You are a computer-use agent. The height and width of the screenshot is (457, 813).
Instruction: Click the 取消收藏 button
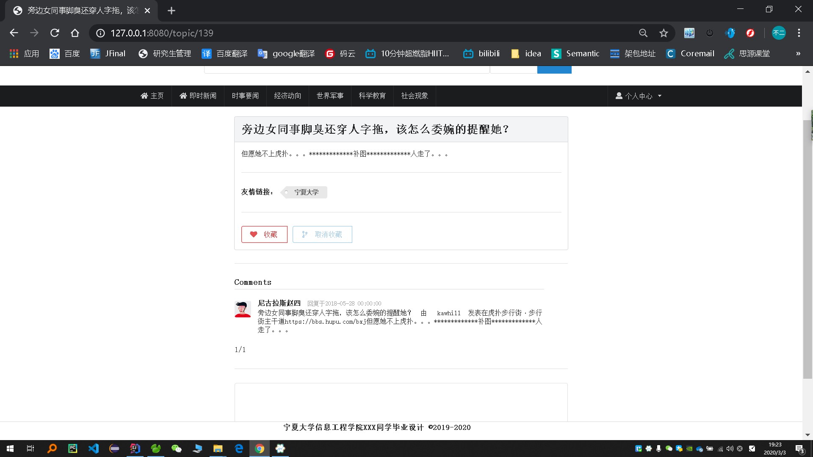[322, 234]
